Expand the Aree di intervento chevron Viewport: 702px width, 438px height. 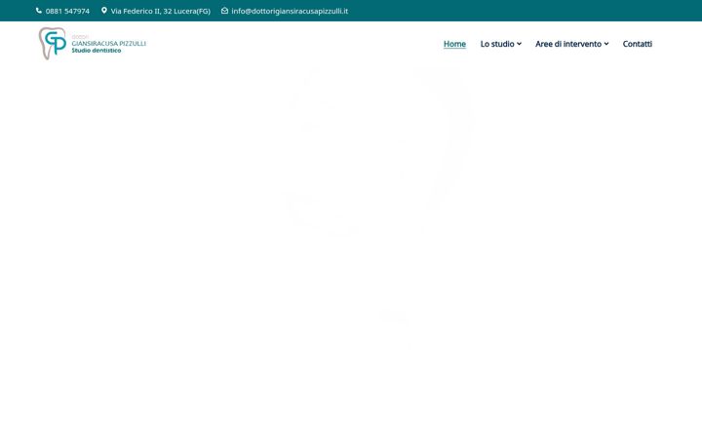coord(606,44)
